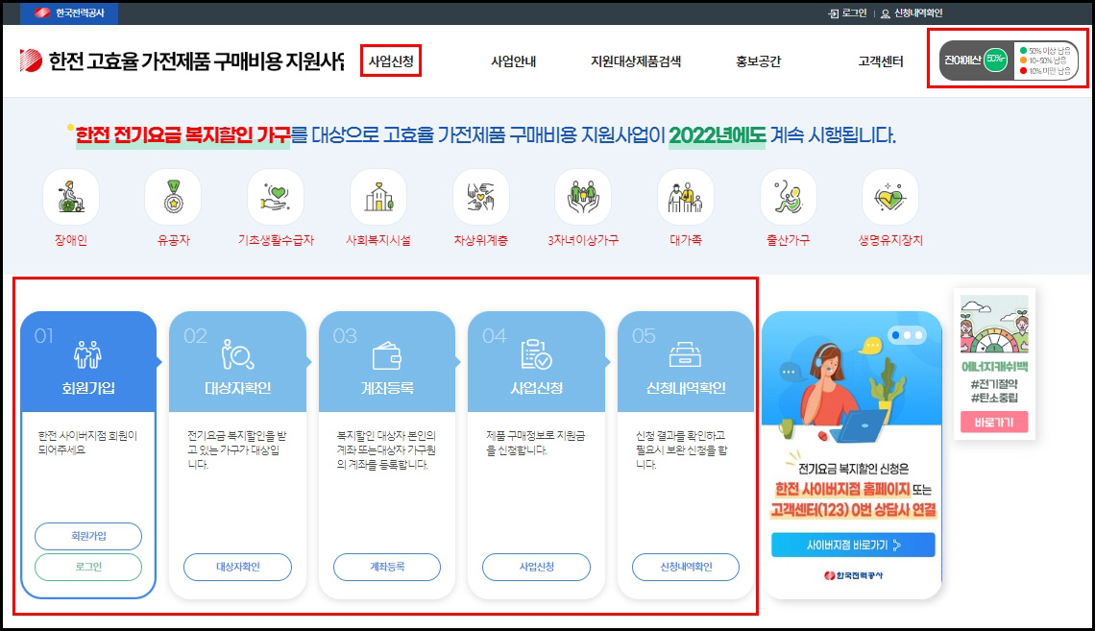The image size is (1095, 631).
Task: Click the green 로그인 button in card 01
Action: pos(88,567)
